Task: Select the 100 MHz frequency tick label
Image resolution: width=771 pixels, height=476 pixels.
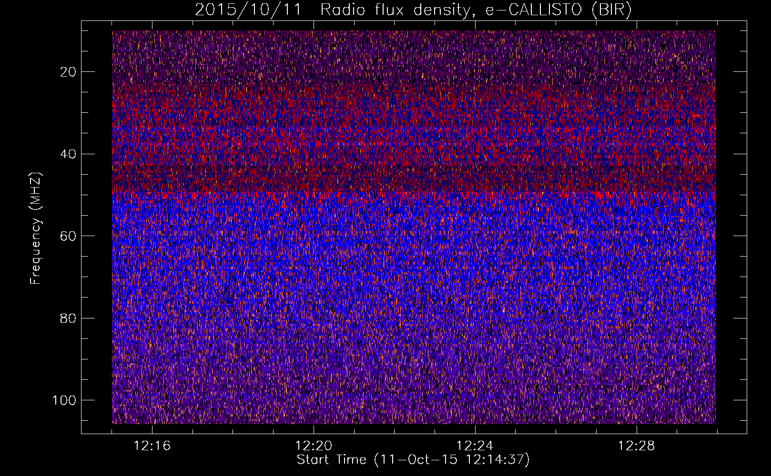Action: (65, 400)
